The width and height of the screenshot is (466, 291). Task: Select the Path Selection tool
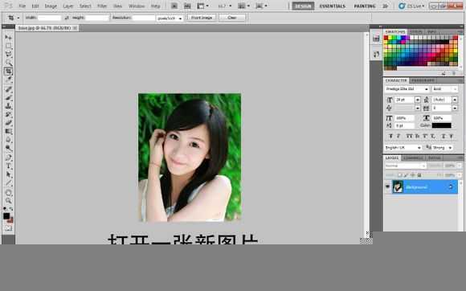(x=8, y=174)
